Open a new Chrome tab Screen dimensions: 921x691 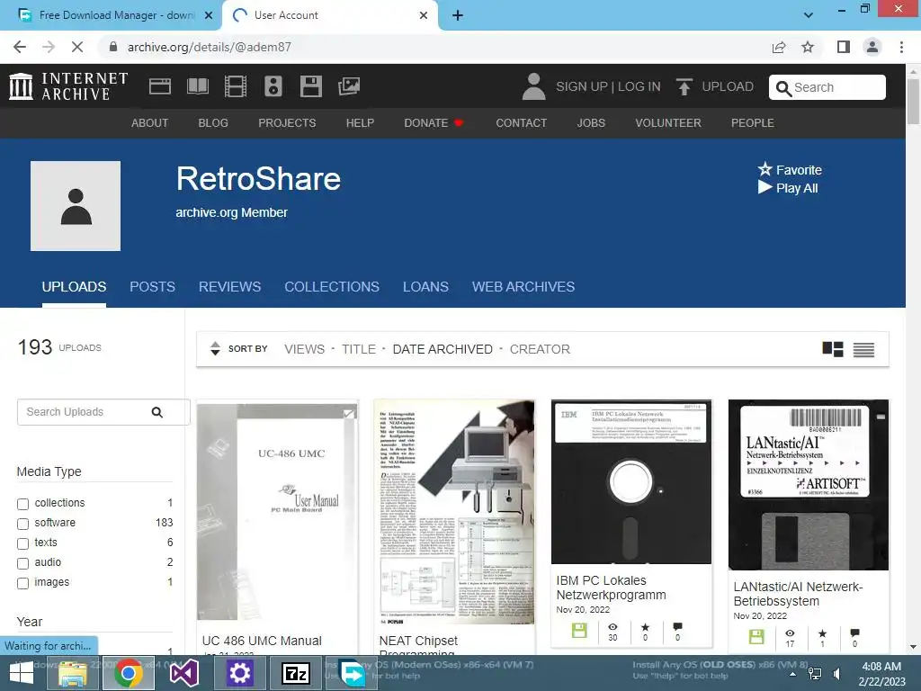click(458, 15)
